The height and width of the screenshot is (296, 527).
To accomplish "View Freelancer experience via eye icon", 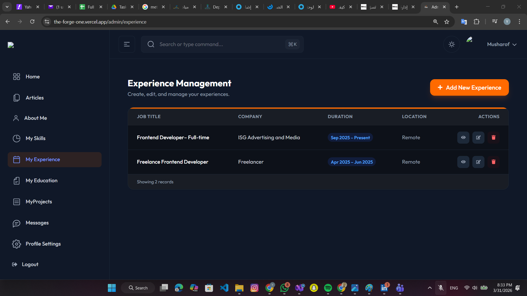I will tap(463, 162).
